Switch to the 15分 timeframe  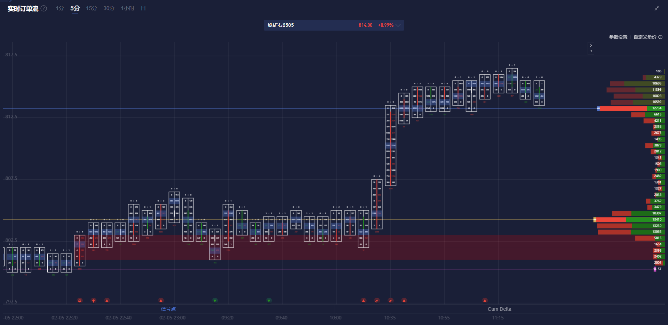(92, 8)
